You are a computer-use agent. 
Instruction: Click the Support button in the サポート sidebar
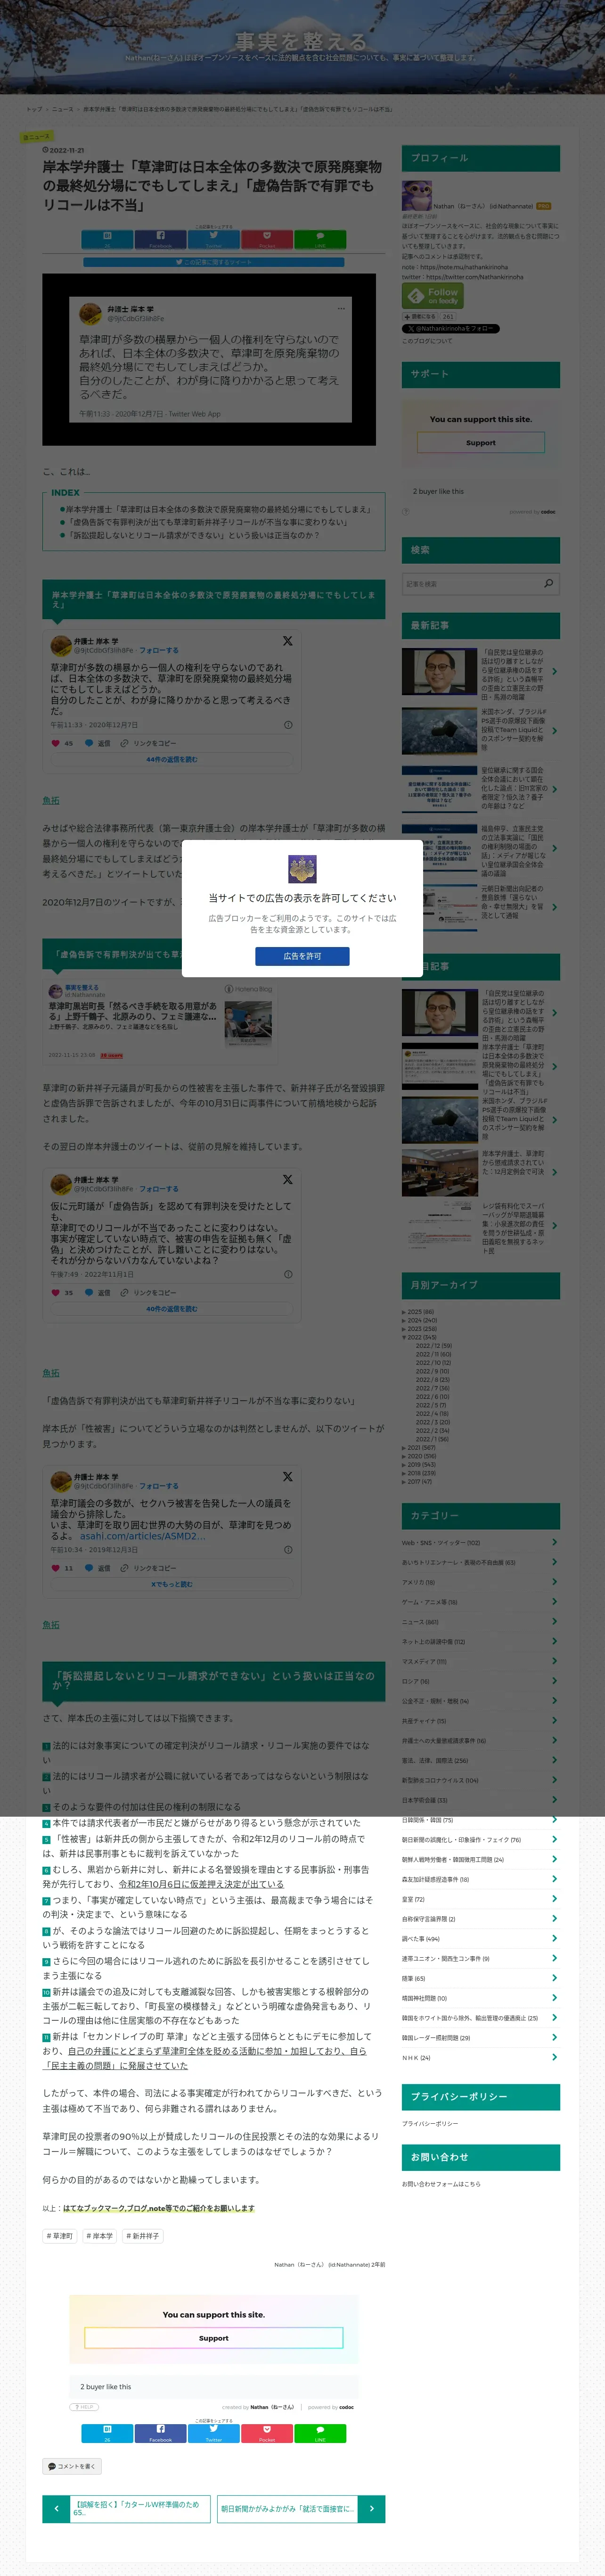click(x=480, y=442)
